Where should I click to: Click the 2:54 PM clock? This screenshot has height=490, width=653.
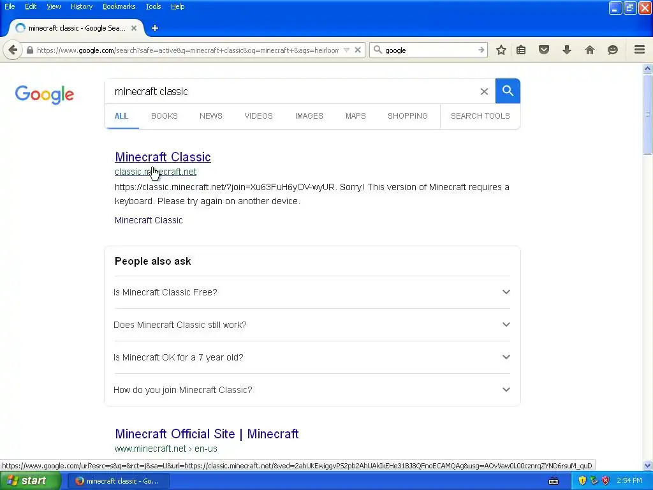[629, 481]
